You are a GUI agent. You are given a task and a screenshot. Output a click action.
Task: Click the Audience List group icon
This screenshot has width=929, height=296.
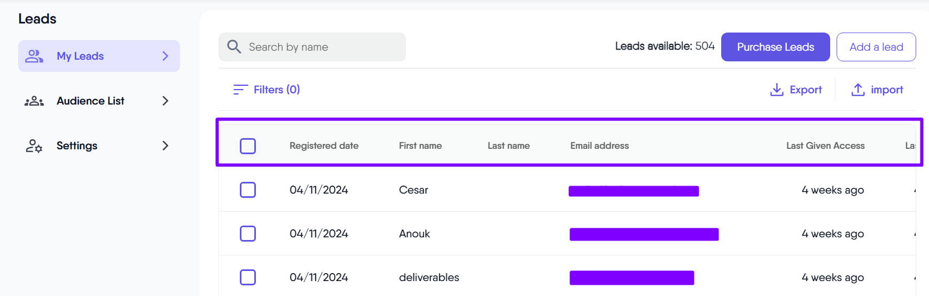pyautogui.click(x=34, y=101)
